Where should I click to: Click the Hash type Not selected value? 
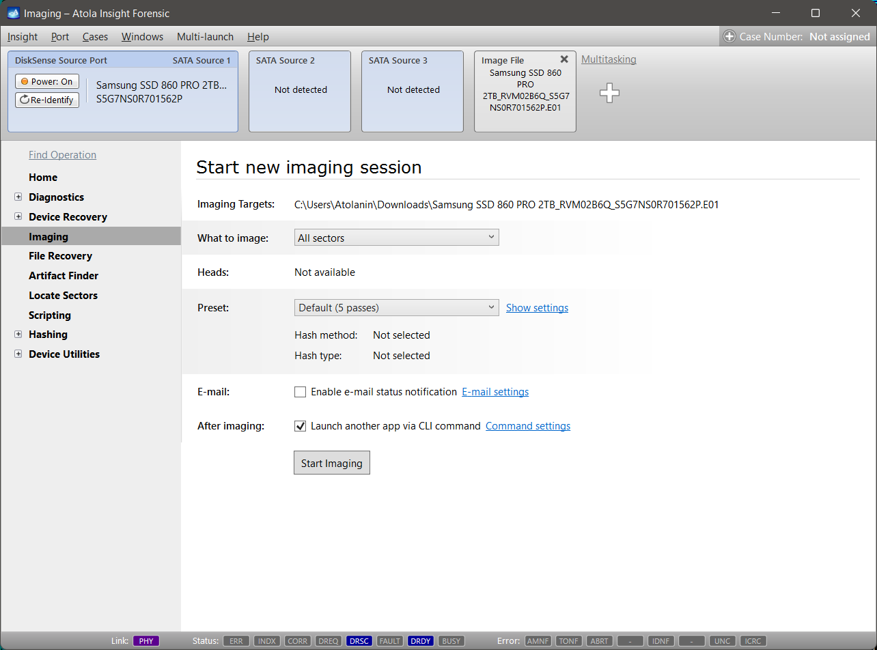pyautogui.click(x=402, y=356)
